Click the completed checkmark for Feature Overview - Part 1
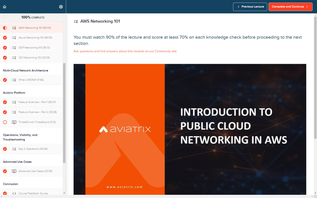The height and width of the screenshot is (198, 317). click(x=5, y=102)
